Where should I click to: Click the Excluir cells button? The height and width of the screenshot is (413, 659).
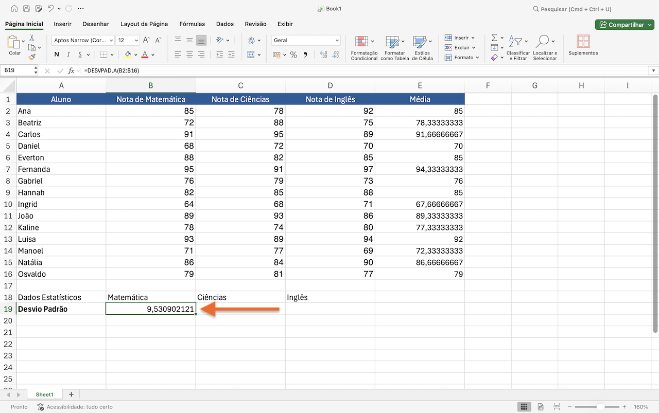(459, 47)
